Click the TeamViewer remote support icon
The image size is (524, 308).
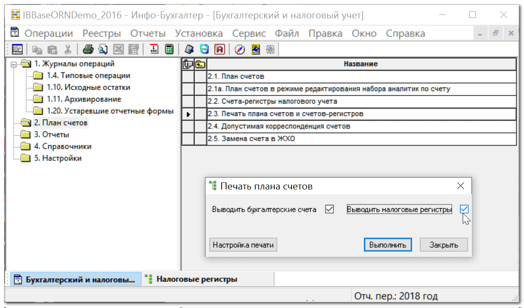[x=204, y=49]
